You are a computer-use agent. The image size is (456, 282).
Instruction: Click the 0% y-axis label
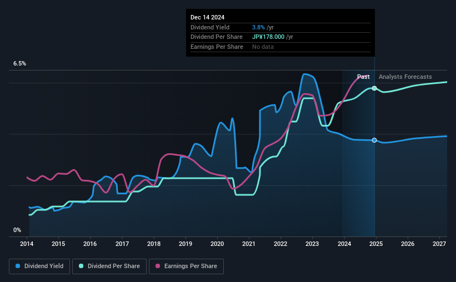[17, 230]
